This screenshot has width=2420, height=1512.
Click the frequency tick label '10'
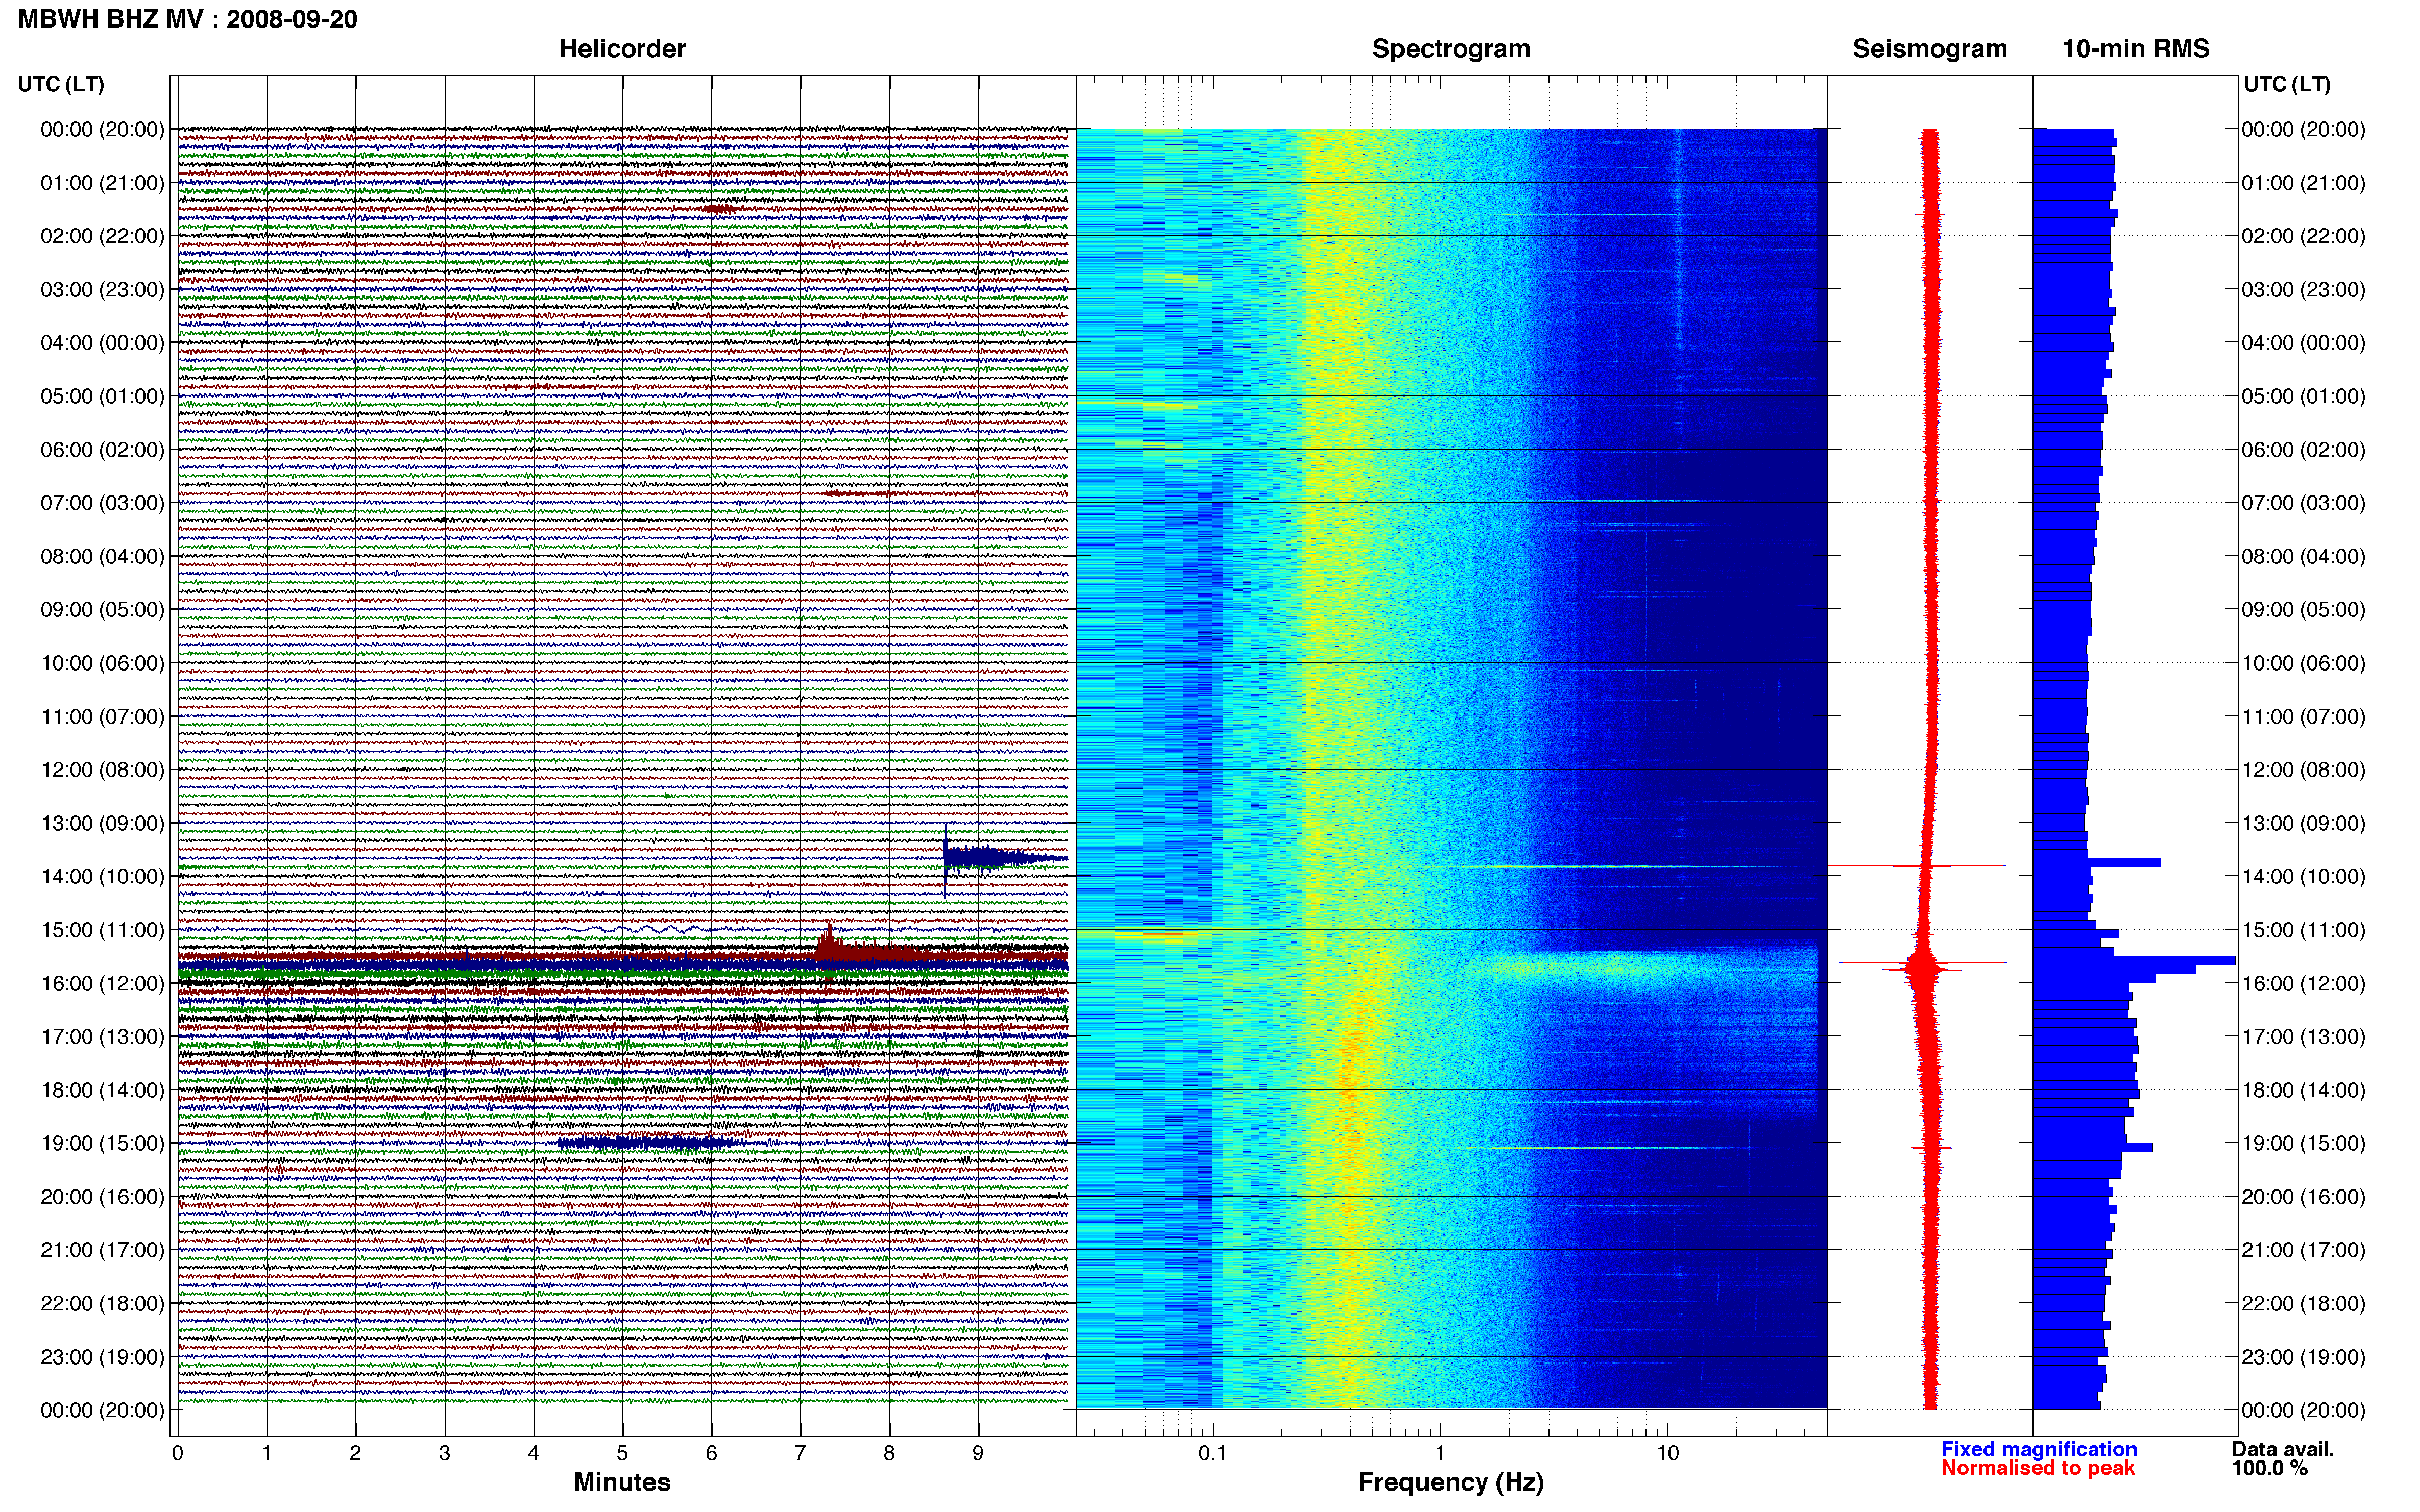[x=1667, y=1453]
